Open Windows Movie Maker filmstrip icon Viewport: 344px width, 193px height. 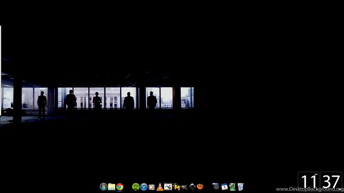[x=168, y=187]
